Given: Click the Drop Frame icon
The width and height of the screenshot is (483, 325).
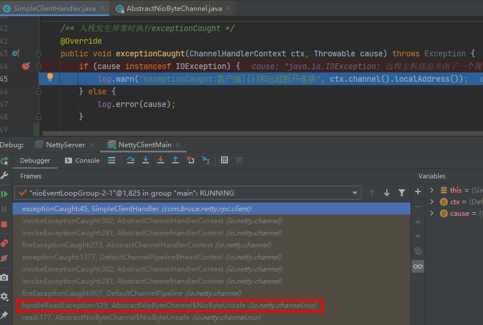Looking at the screenshot, I should click(191, 160).
